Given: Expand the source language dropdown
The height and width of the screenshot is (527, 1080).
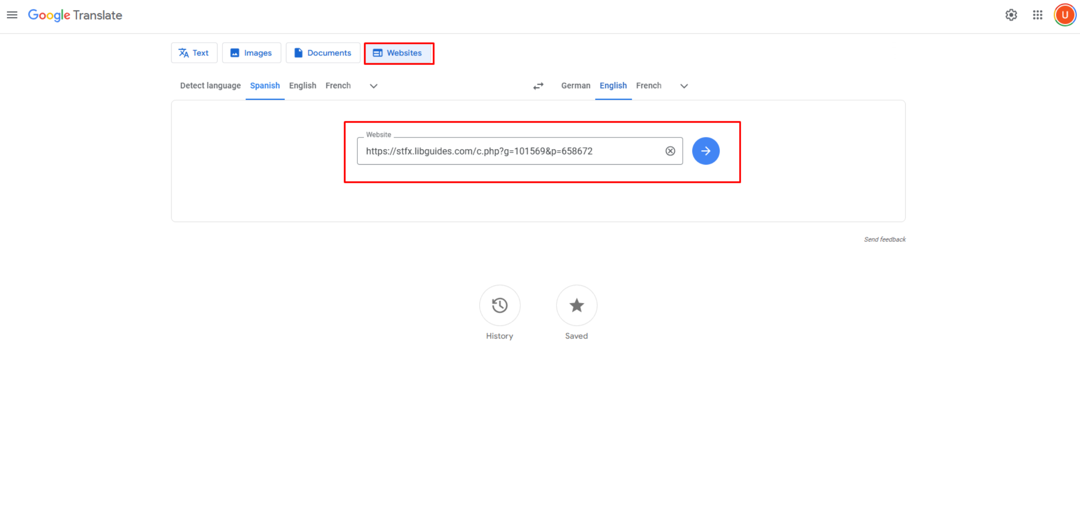Looking at the screenshot, I should point(373,86).
